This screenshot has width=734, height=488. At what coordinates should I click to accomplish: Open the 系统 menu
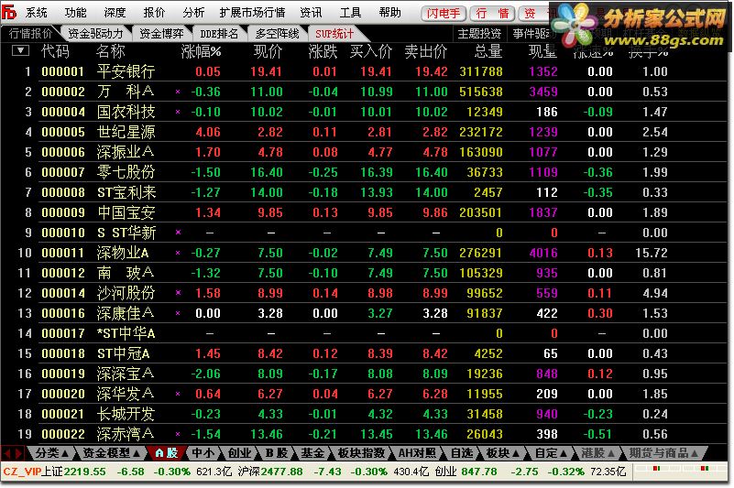pos(37,13)
